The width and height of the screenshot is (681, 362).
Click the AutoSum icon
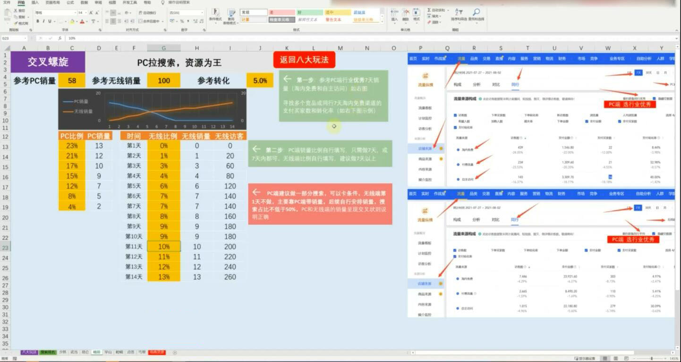pos(429,9)
